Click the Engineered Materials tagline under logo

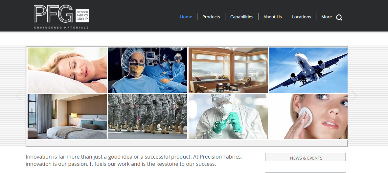[61, 28]
